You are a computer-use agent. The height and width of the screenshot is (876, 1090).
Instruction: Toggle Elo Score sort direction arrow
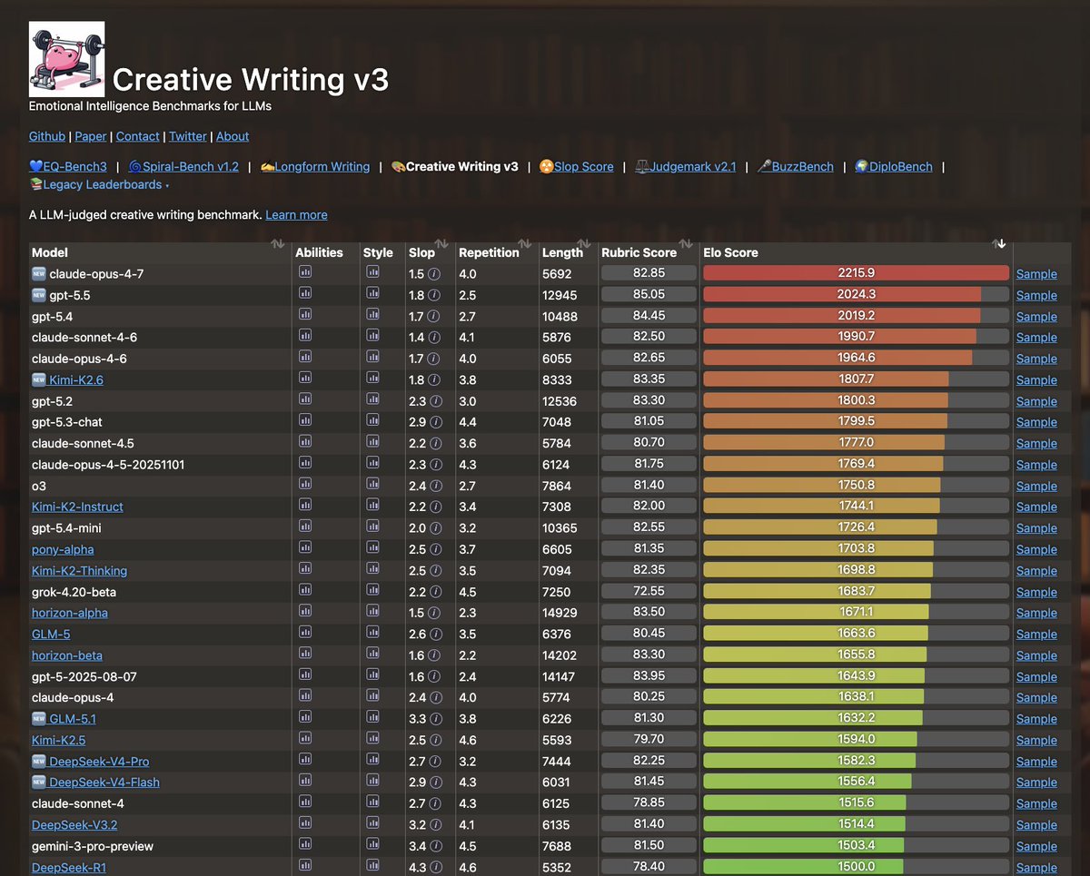tap(999, 243)
